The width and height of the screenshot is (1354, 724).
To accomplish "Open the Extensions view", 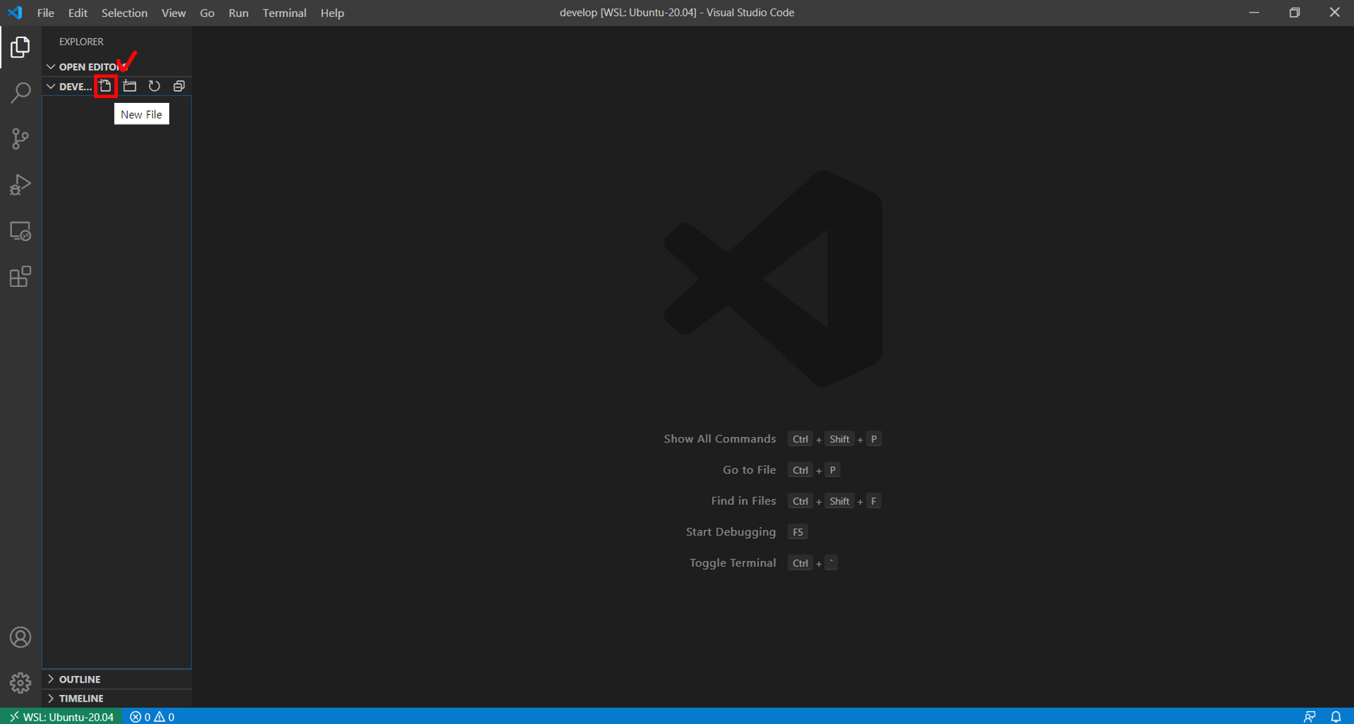I will tap(20, 277).
